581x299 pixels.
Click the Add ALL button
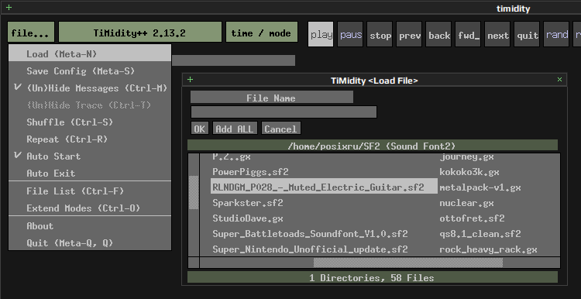tap(235, 129)
